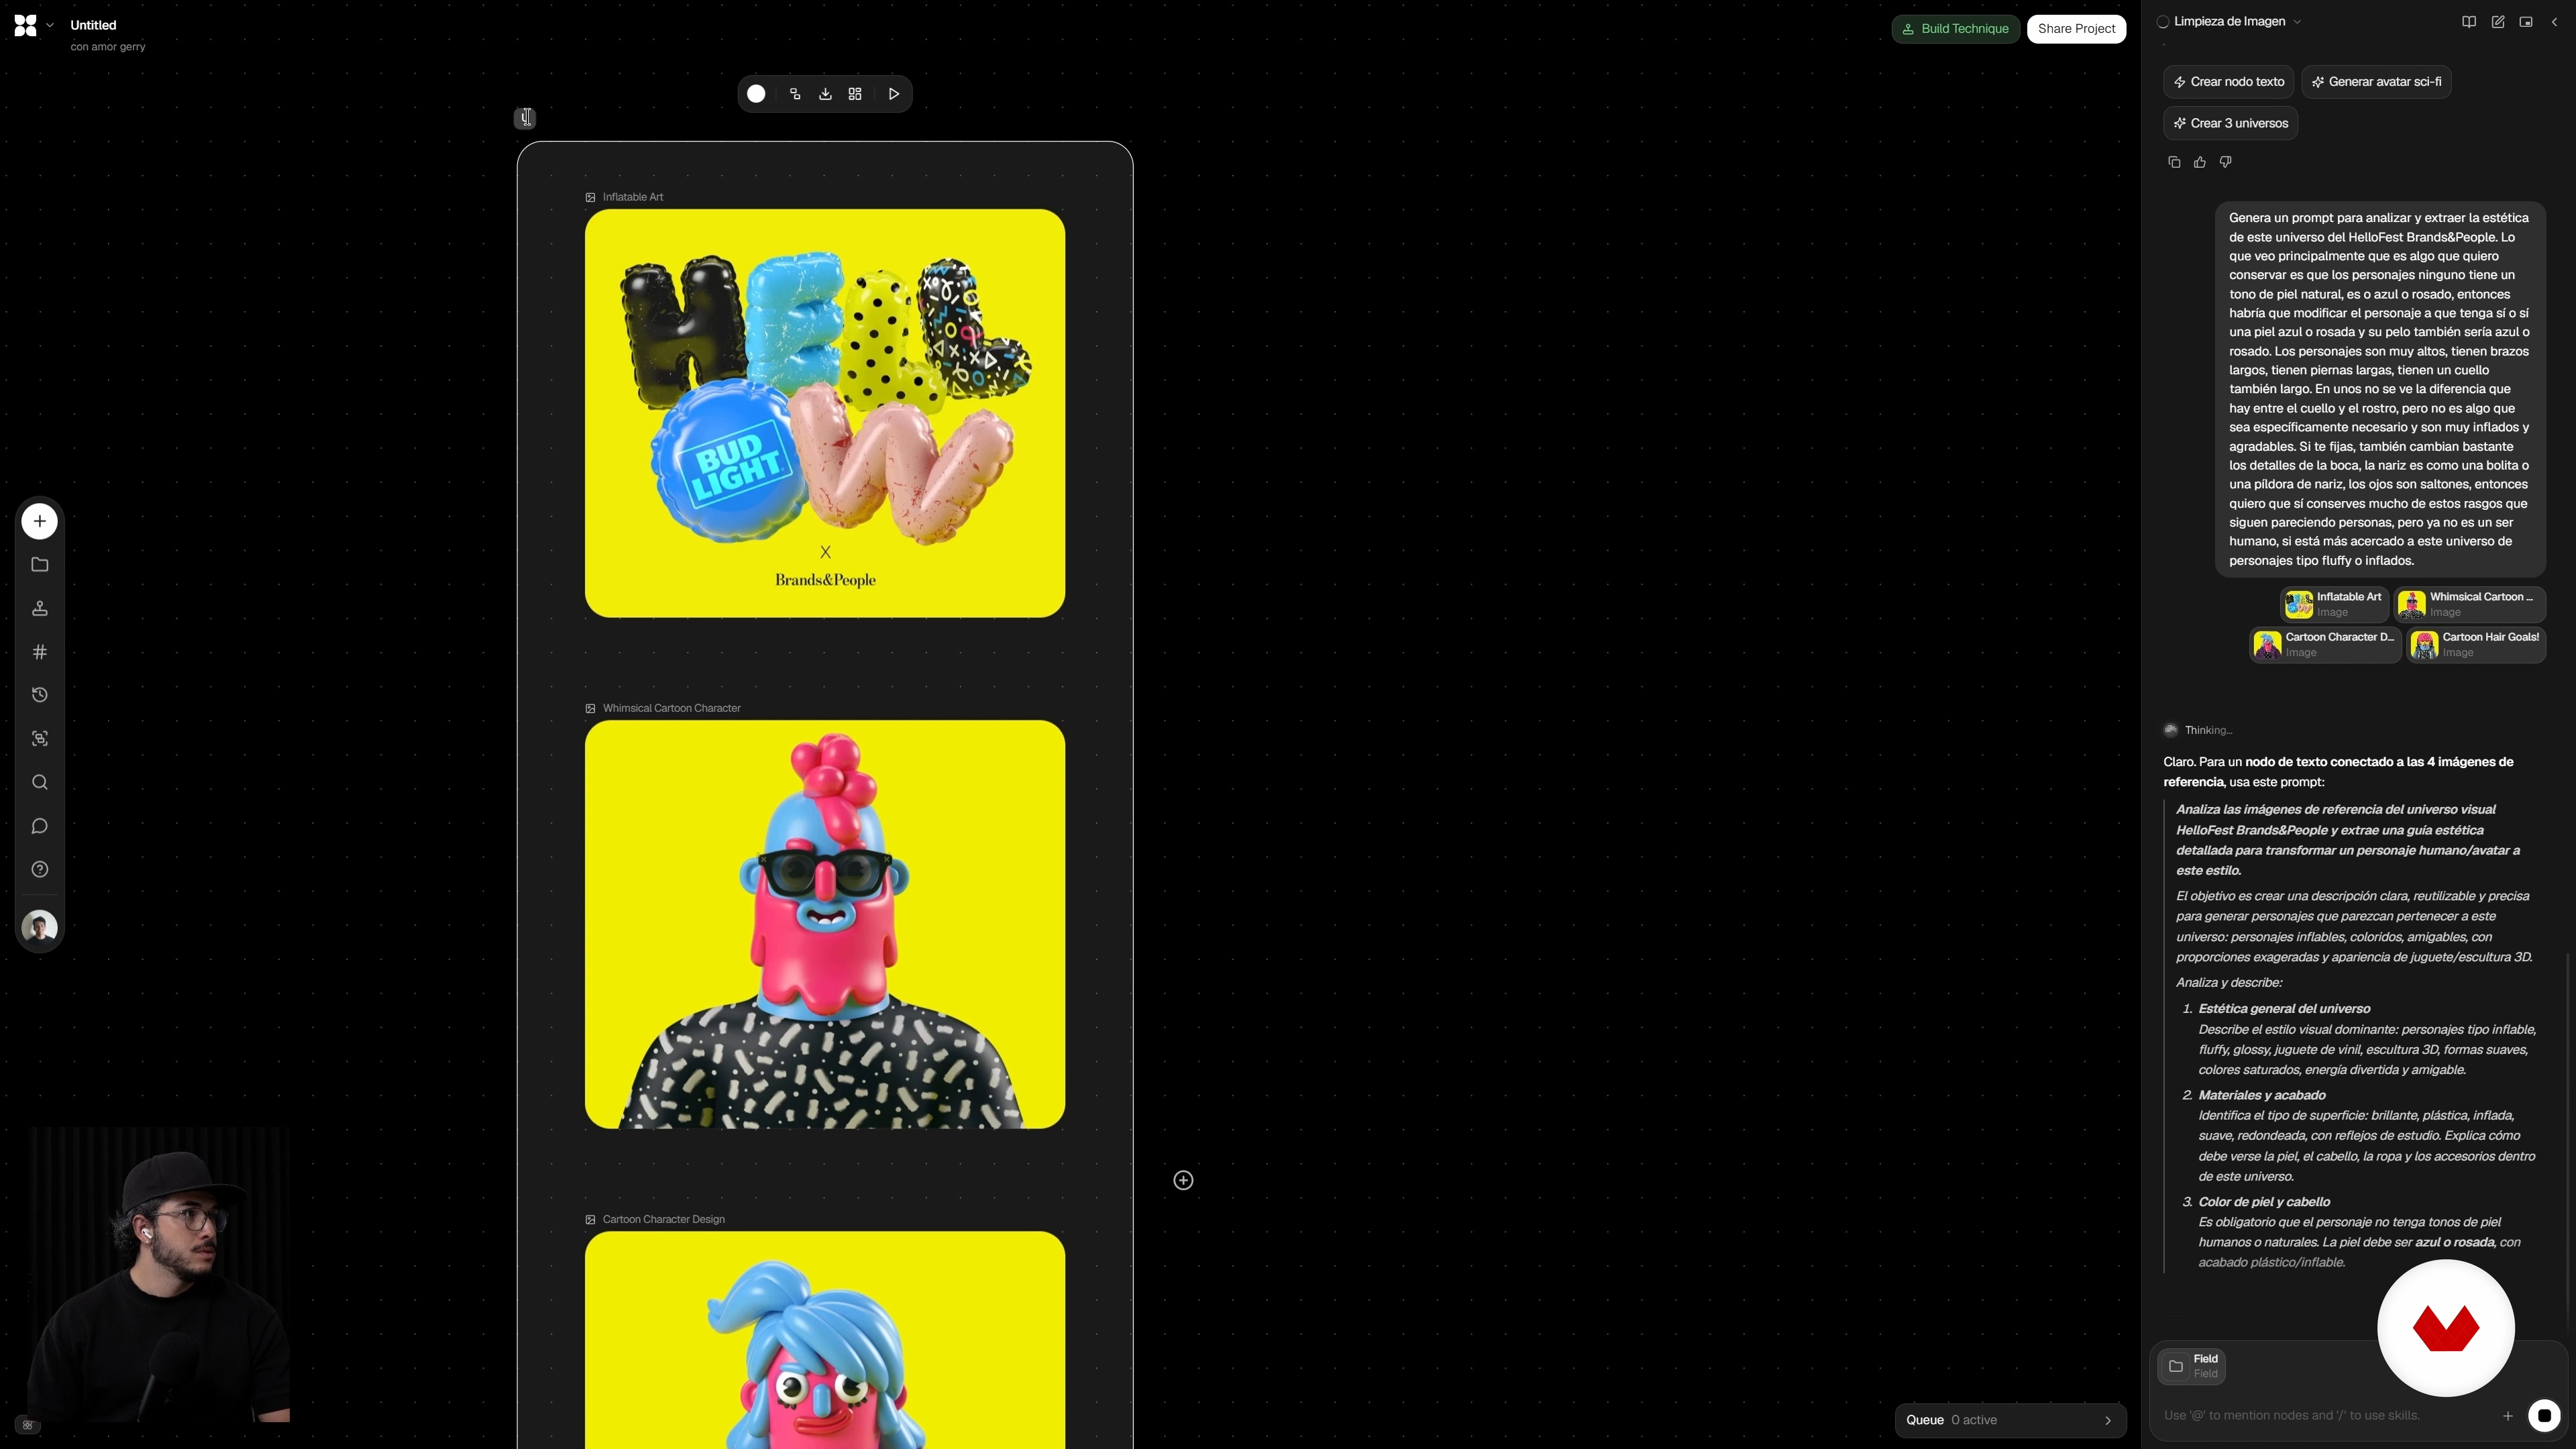Click the connected nodes icon in group toolbar
The image size is (2576, 1449).
tap(795, 94)
